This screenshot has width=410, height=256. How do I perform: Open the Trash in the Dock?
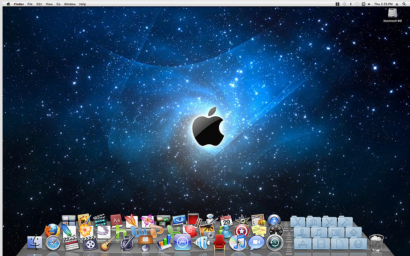click(376, 243)
